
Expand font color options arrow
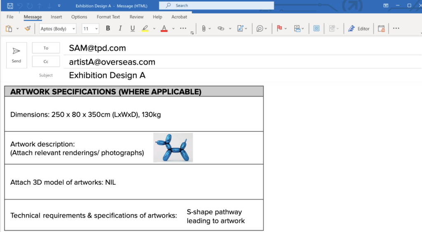(173, 28)
